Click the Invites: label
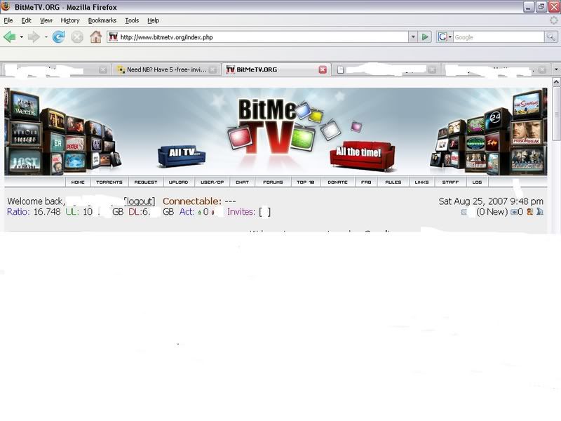561x421 pixels. coord(241,212)
